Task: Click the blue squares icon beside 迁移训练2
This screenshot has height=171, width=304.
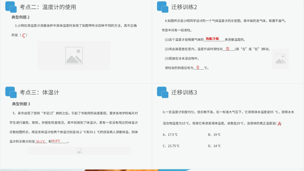Action: point(163,7)
